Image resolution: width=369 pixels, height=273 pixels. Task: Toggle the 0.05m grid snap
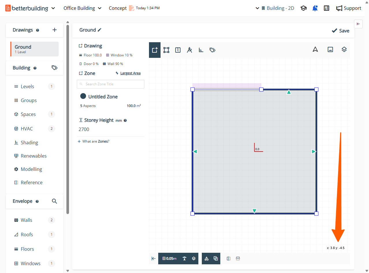click(169, 259)
